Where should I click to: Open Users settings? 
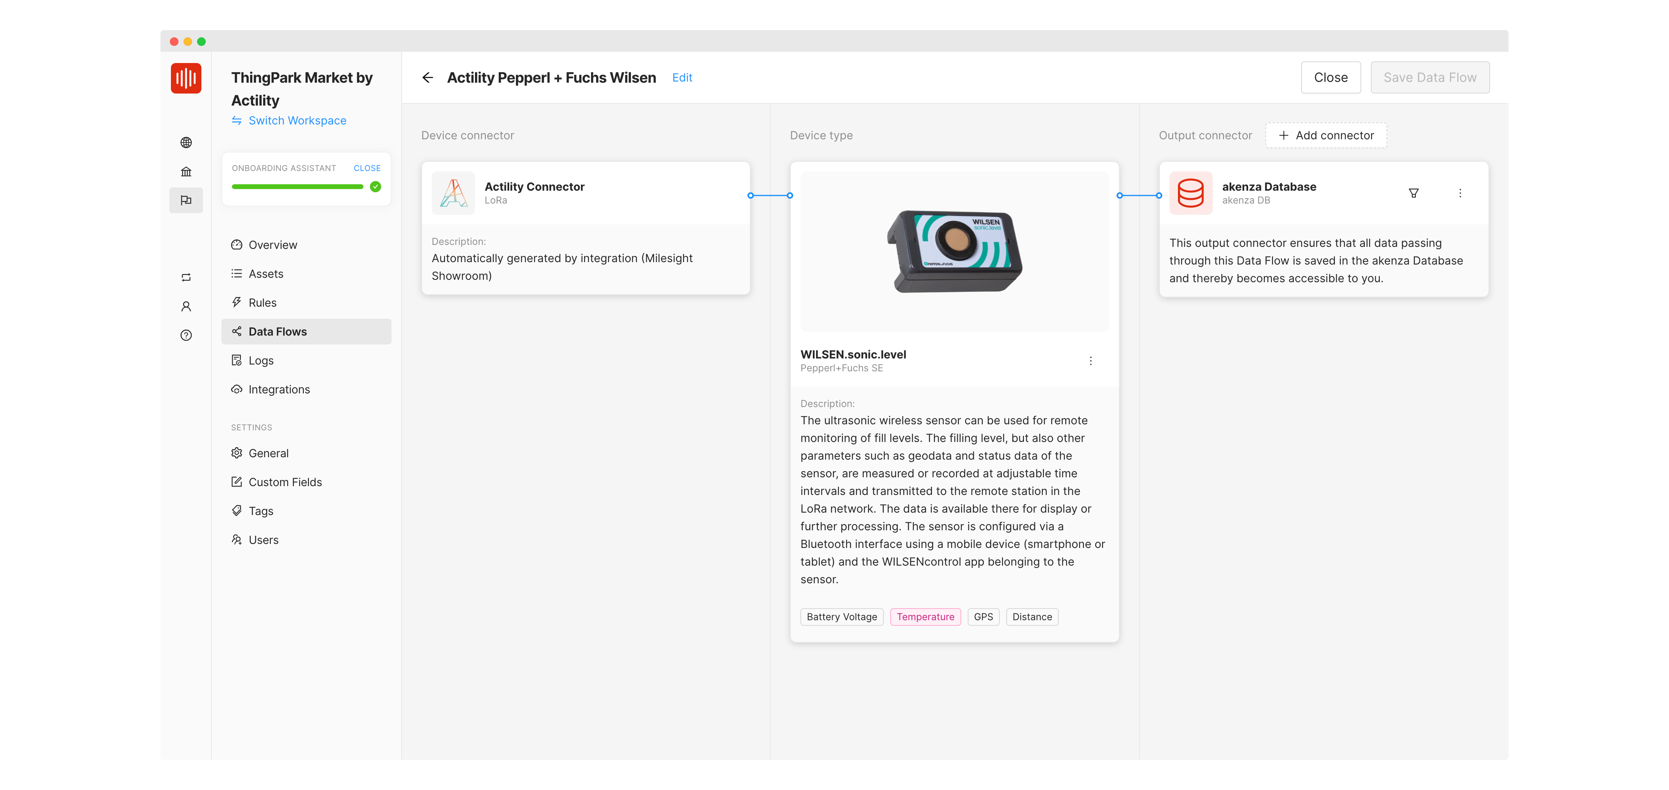(x=307, y=540)
